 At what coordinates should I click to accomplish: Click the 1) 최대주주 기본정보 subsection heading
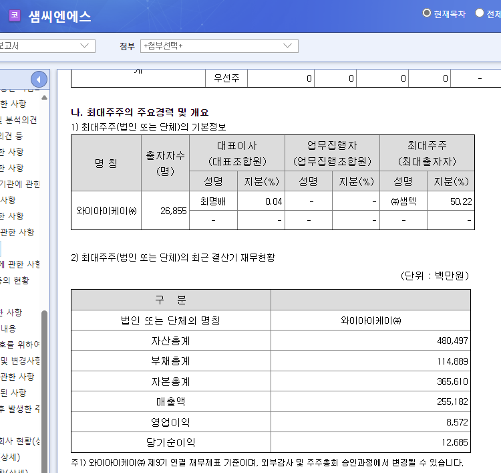point(148,127)
